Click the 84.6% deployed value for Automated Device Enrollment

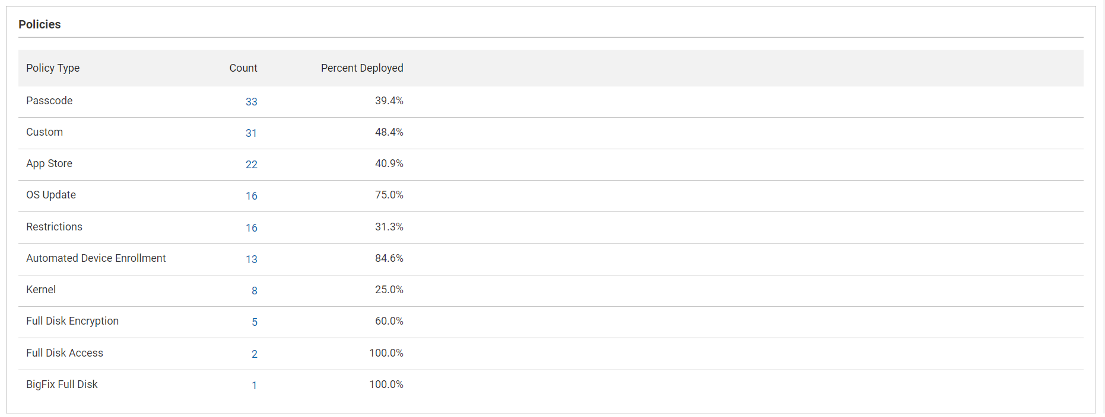[x=389, y=258]
